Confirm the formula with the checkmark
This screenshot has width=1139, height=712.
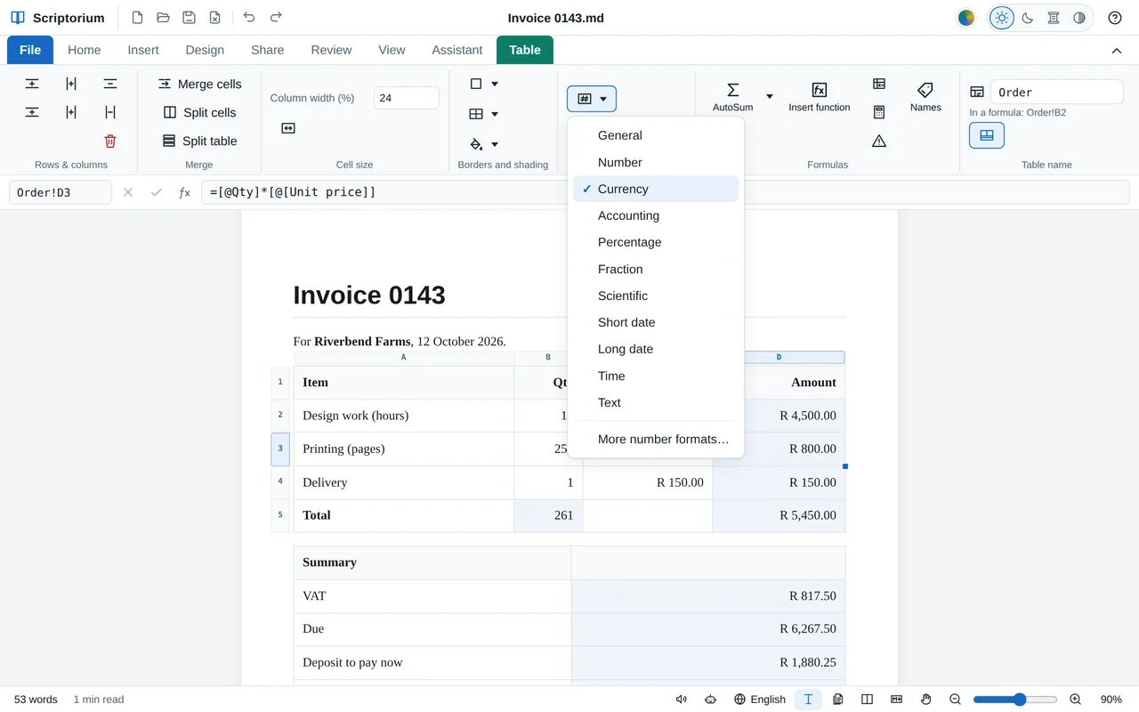click(157, 192)
